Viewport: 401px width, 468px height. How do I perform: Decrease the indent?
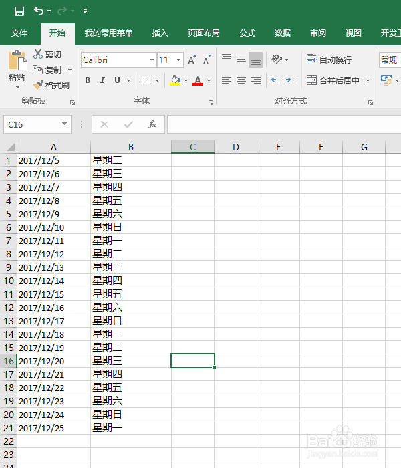tap(277, 80)
